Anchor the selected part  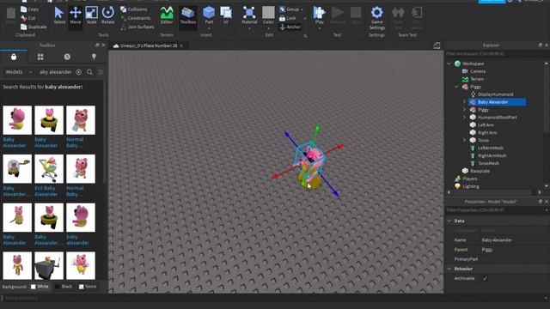[290, 27]
